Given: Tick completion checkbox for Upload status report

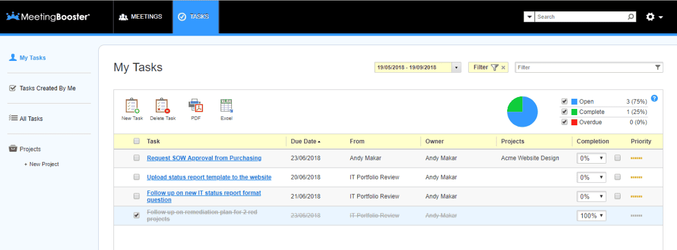Looking at the screenshot, I should 618,177.
